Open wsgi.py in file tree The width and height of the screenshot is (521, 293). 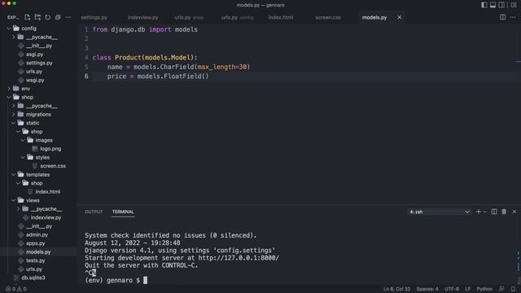click(x=35, y=80)
